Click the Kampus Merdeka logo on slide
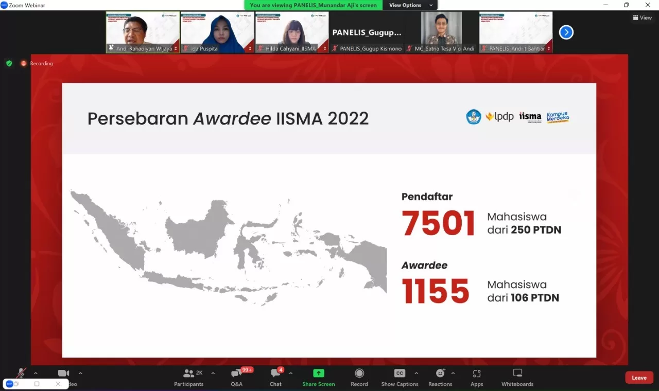The width and height of the screenshot is (659, 391). click(558, 117)
